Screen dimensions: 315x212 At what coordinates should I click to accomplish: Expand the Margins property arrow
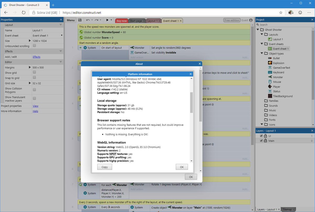coord(30,67)
